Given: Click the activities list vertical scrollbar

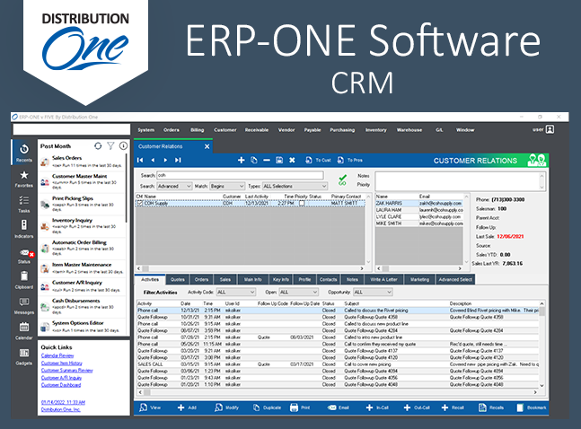Looking at the screenshot, I should [542, 344].
